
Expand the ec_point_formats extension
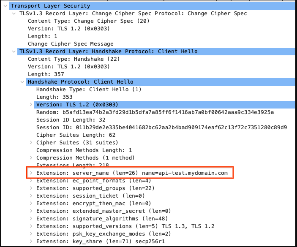tap(31, 181)
